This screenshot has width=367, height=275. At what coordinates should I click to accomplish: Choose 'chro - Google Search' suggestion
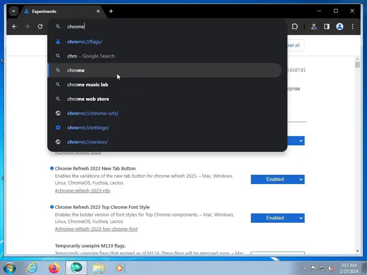(165, 56)
